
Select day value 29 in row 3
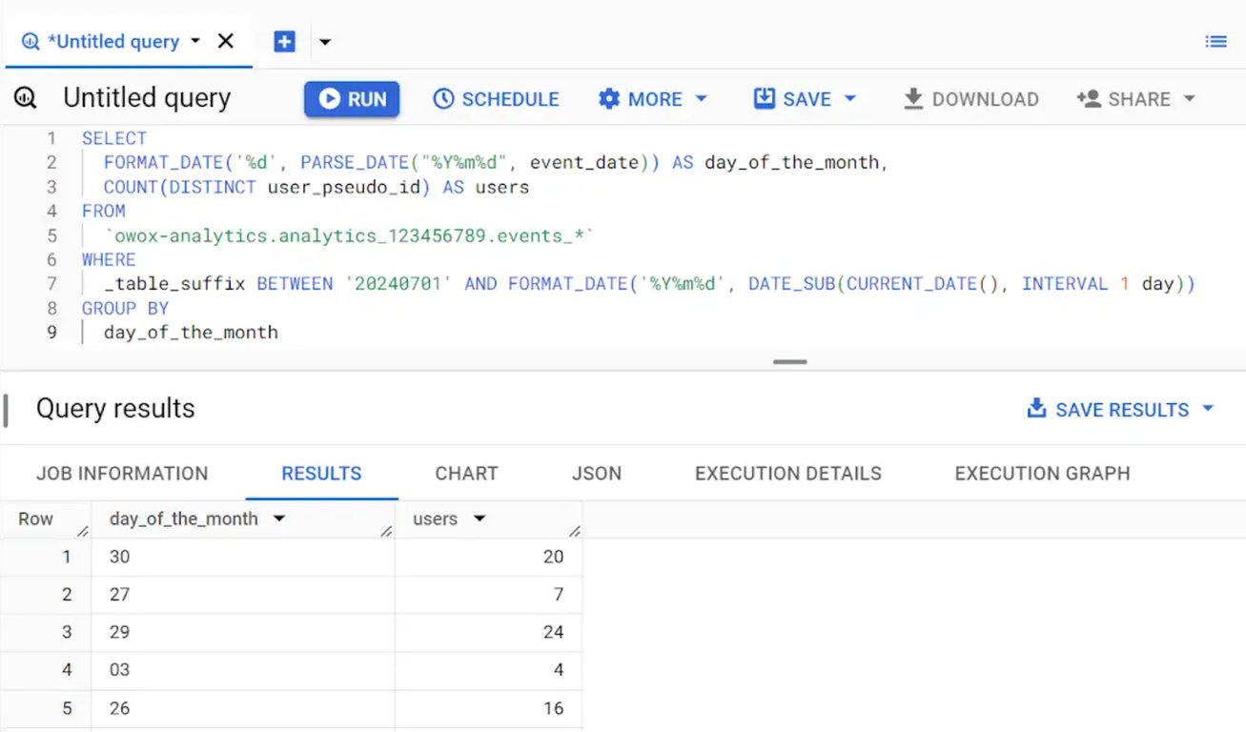(119, 632)
